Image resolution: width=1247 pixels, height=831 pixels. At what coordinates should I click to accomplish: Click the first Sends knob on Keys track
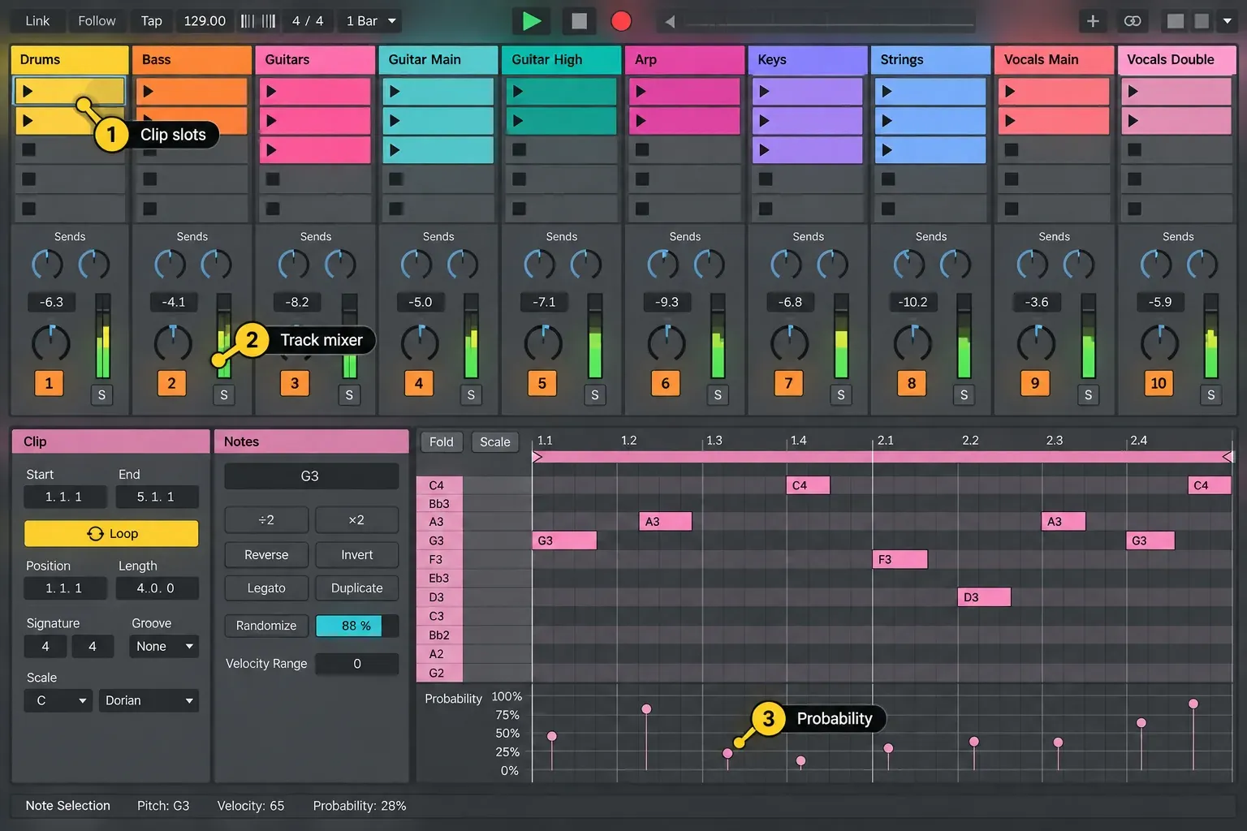[786, 265]
